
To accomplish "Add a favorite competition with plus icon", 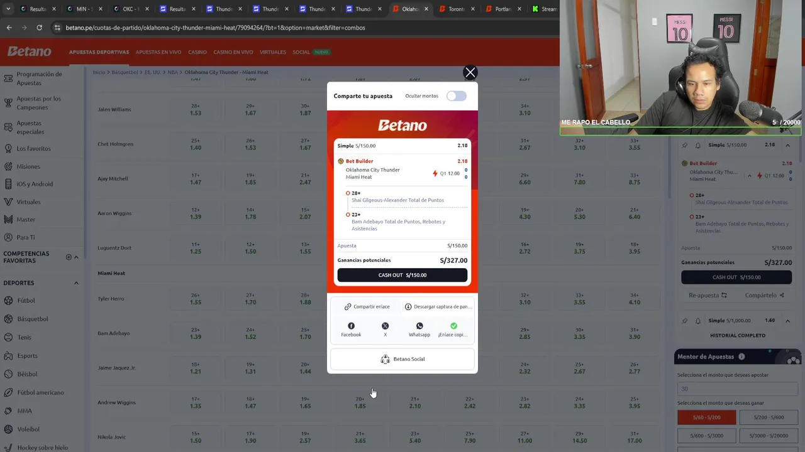I will pos(69,257).
